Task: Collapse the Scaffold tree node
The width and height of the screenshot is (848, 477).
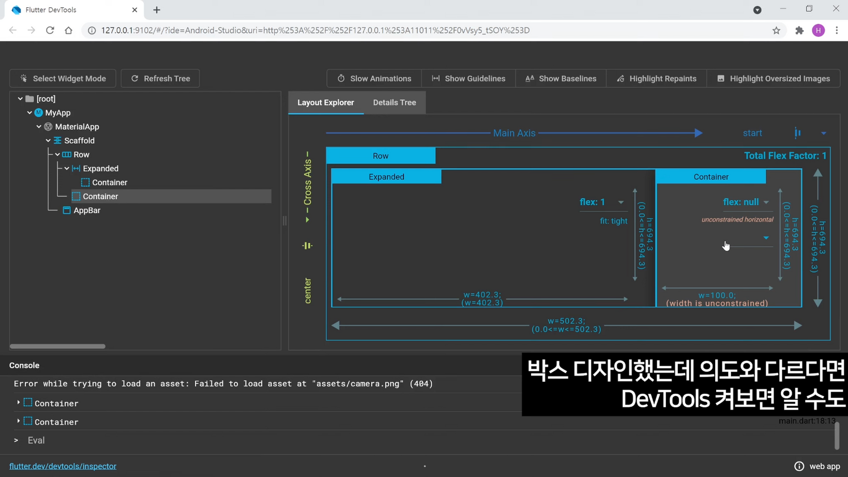Action: pyautogui.click(x=48, y=141)
